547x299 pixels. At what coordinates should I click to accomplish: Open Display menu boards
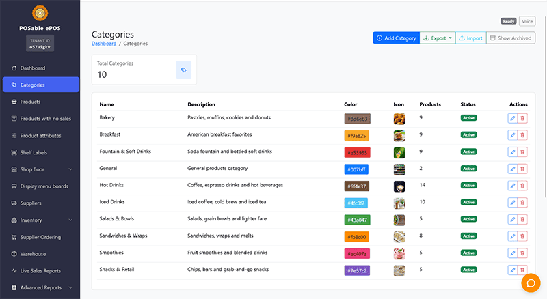tap(41, 186)
